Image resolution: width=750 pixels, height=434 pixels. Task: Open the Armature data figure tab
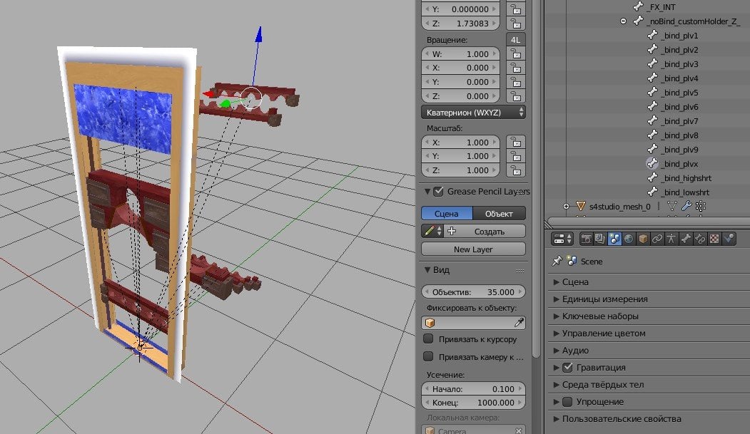(x=671, y=239)
